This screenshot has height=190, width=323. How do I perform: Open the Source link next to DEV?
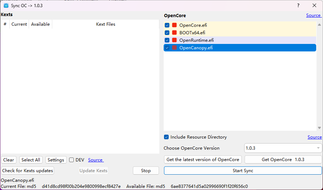click(x=96, y=160)
